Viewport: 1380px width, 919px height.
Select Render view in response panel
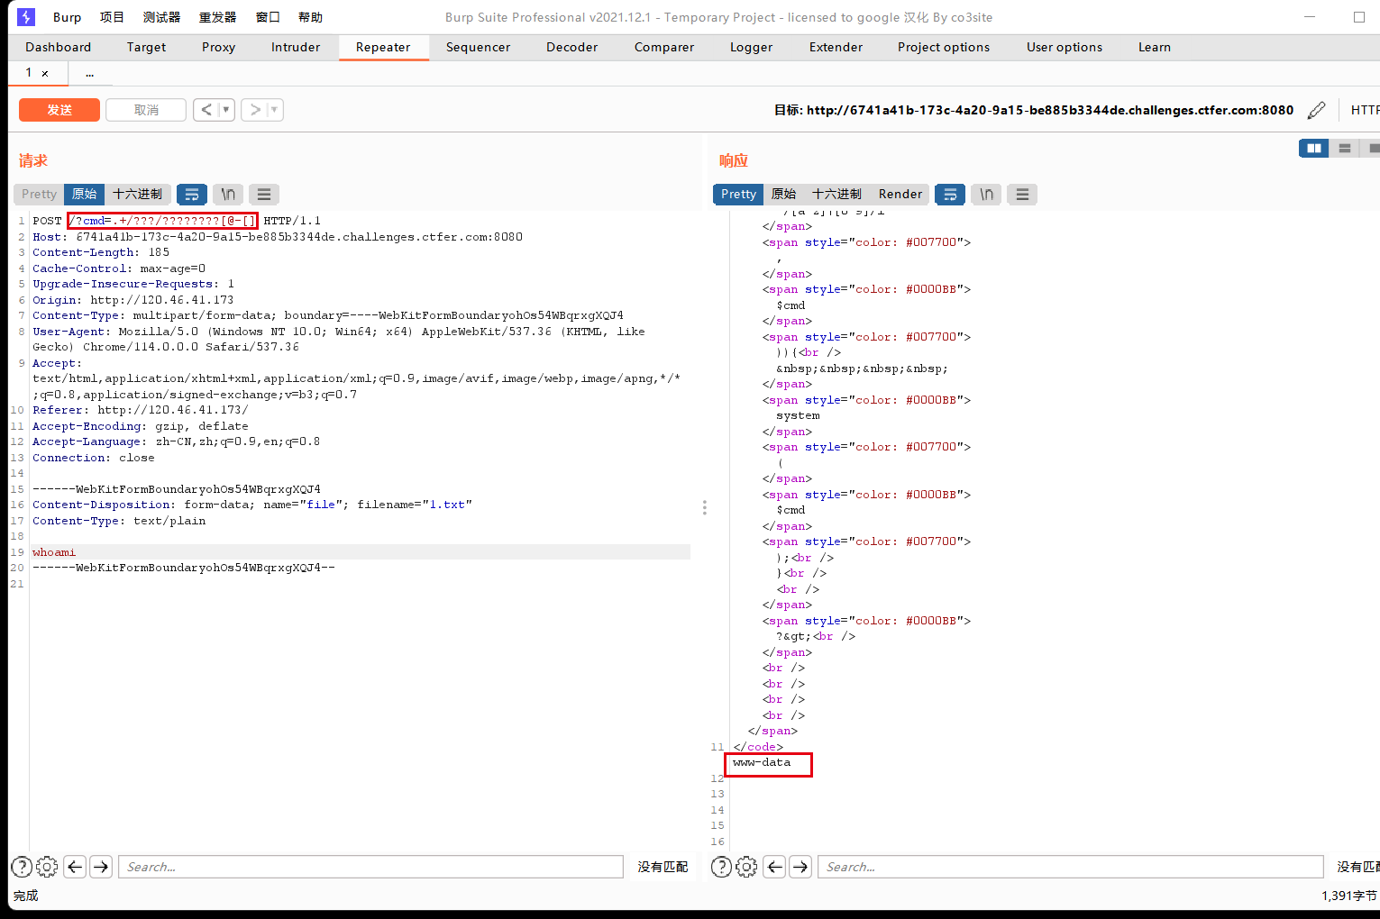coord(900,194)
